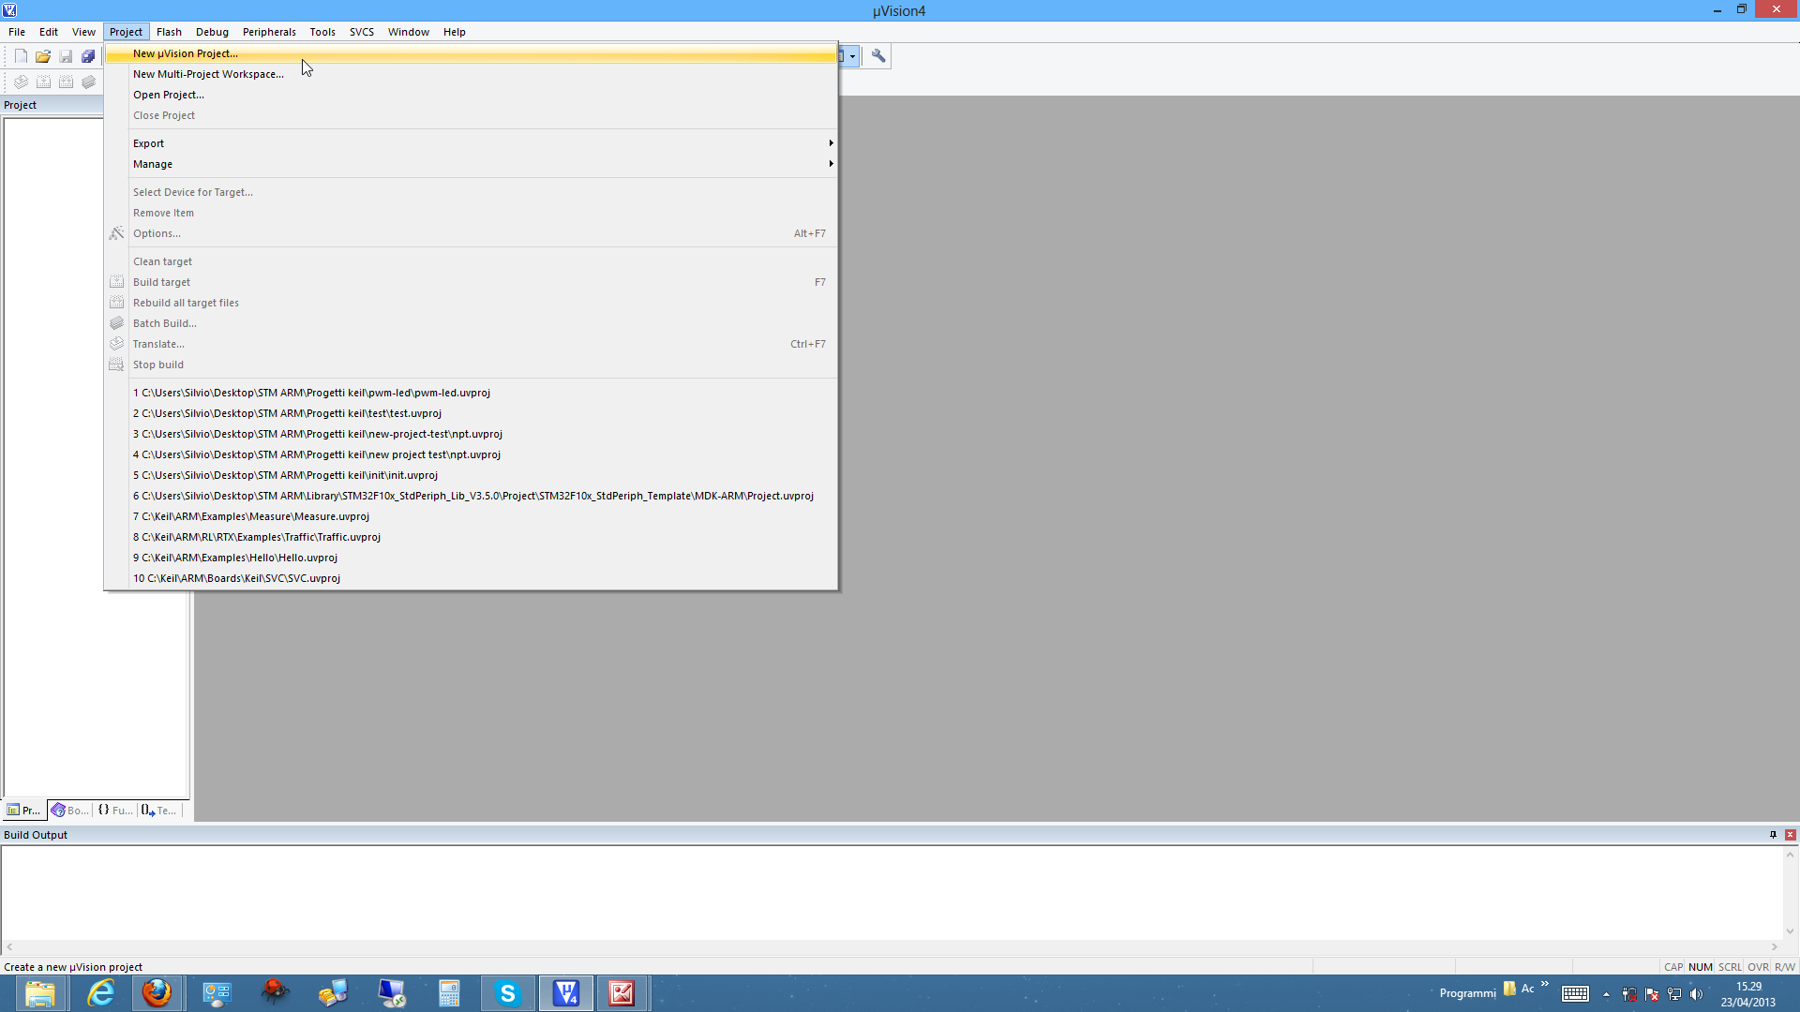Open dropdown arrow beside the wrench icon
This screenshot has width=1800, height=1012.
click(x=852, y=56)
